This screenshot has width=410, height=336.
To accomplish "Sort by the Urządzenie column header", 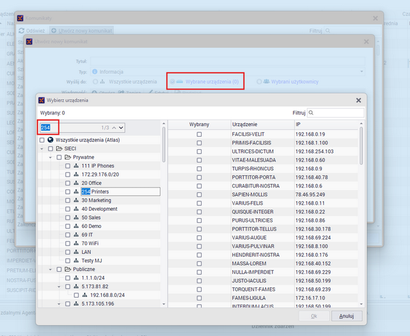I will [263, 125].
